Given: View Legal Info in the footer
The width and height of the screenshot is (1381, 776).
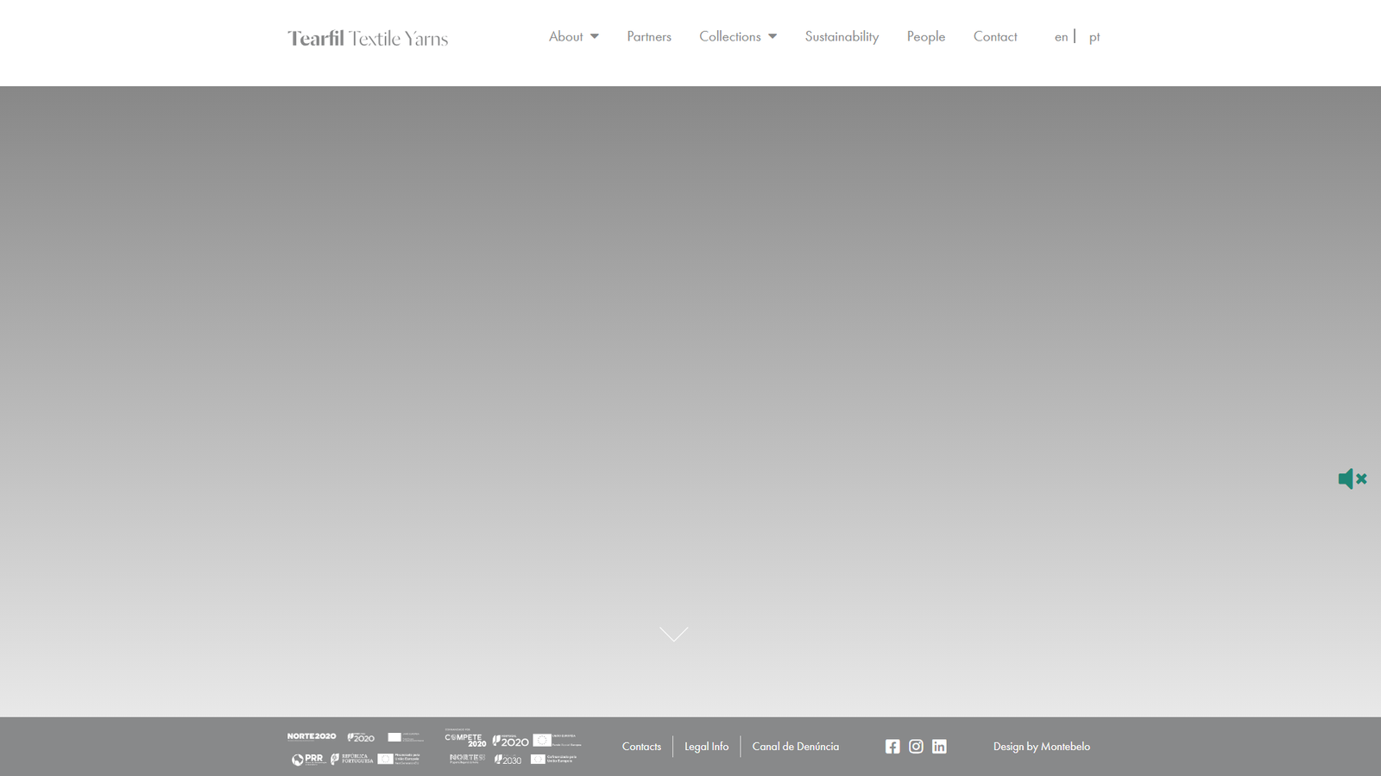Looking at the screenshot, I should [x=706, y=746].
